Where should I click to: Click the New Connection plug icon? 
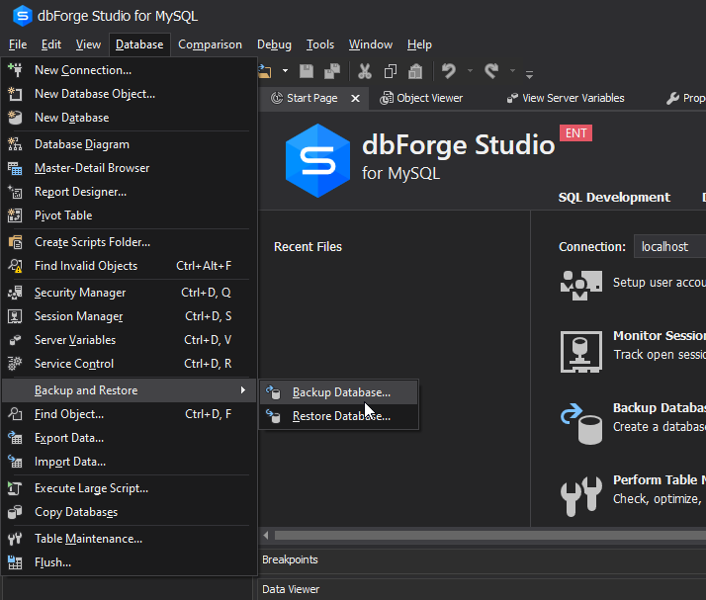tap(15, 70)
